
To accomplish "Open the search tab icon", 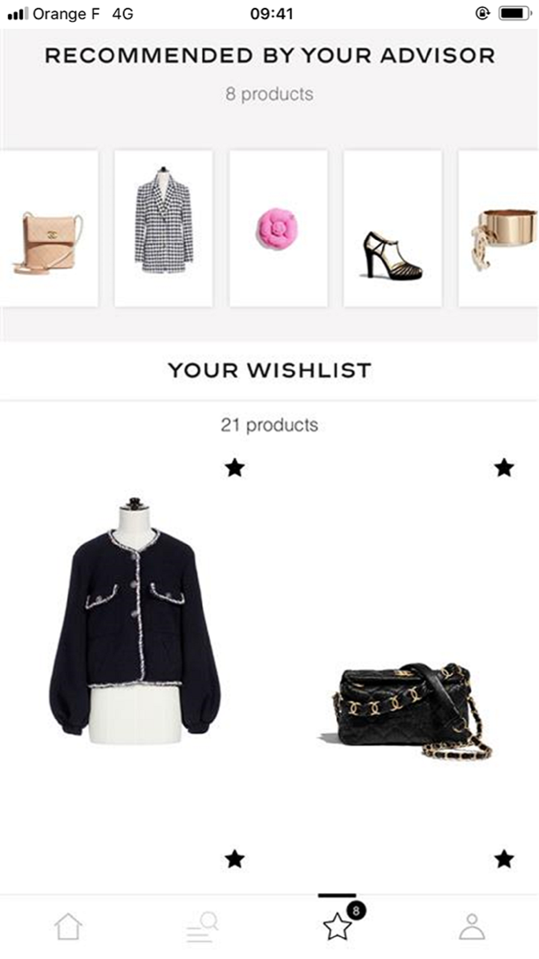I will (202, 927).
